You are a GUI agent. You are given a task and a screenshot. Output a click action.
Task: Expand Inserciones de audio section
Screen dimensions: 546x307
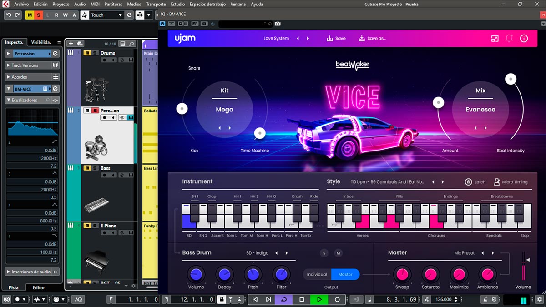(9, 272)
